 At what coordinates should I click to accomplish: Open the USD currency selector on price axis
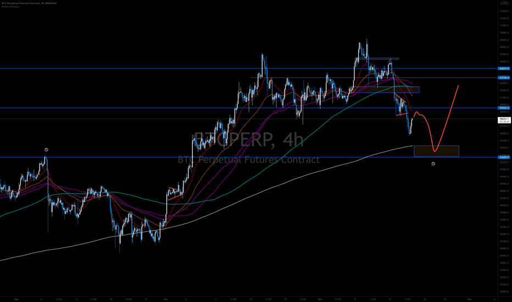point(505,3)
